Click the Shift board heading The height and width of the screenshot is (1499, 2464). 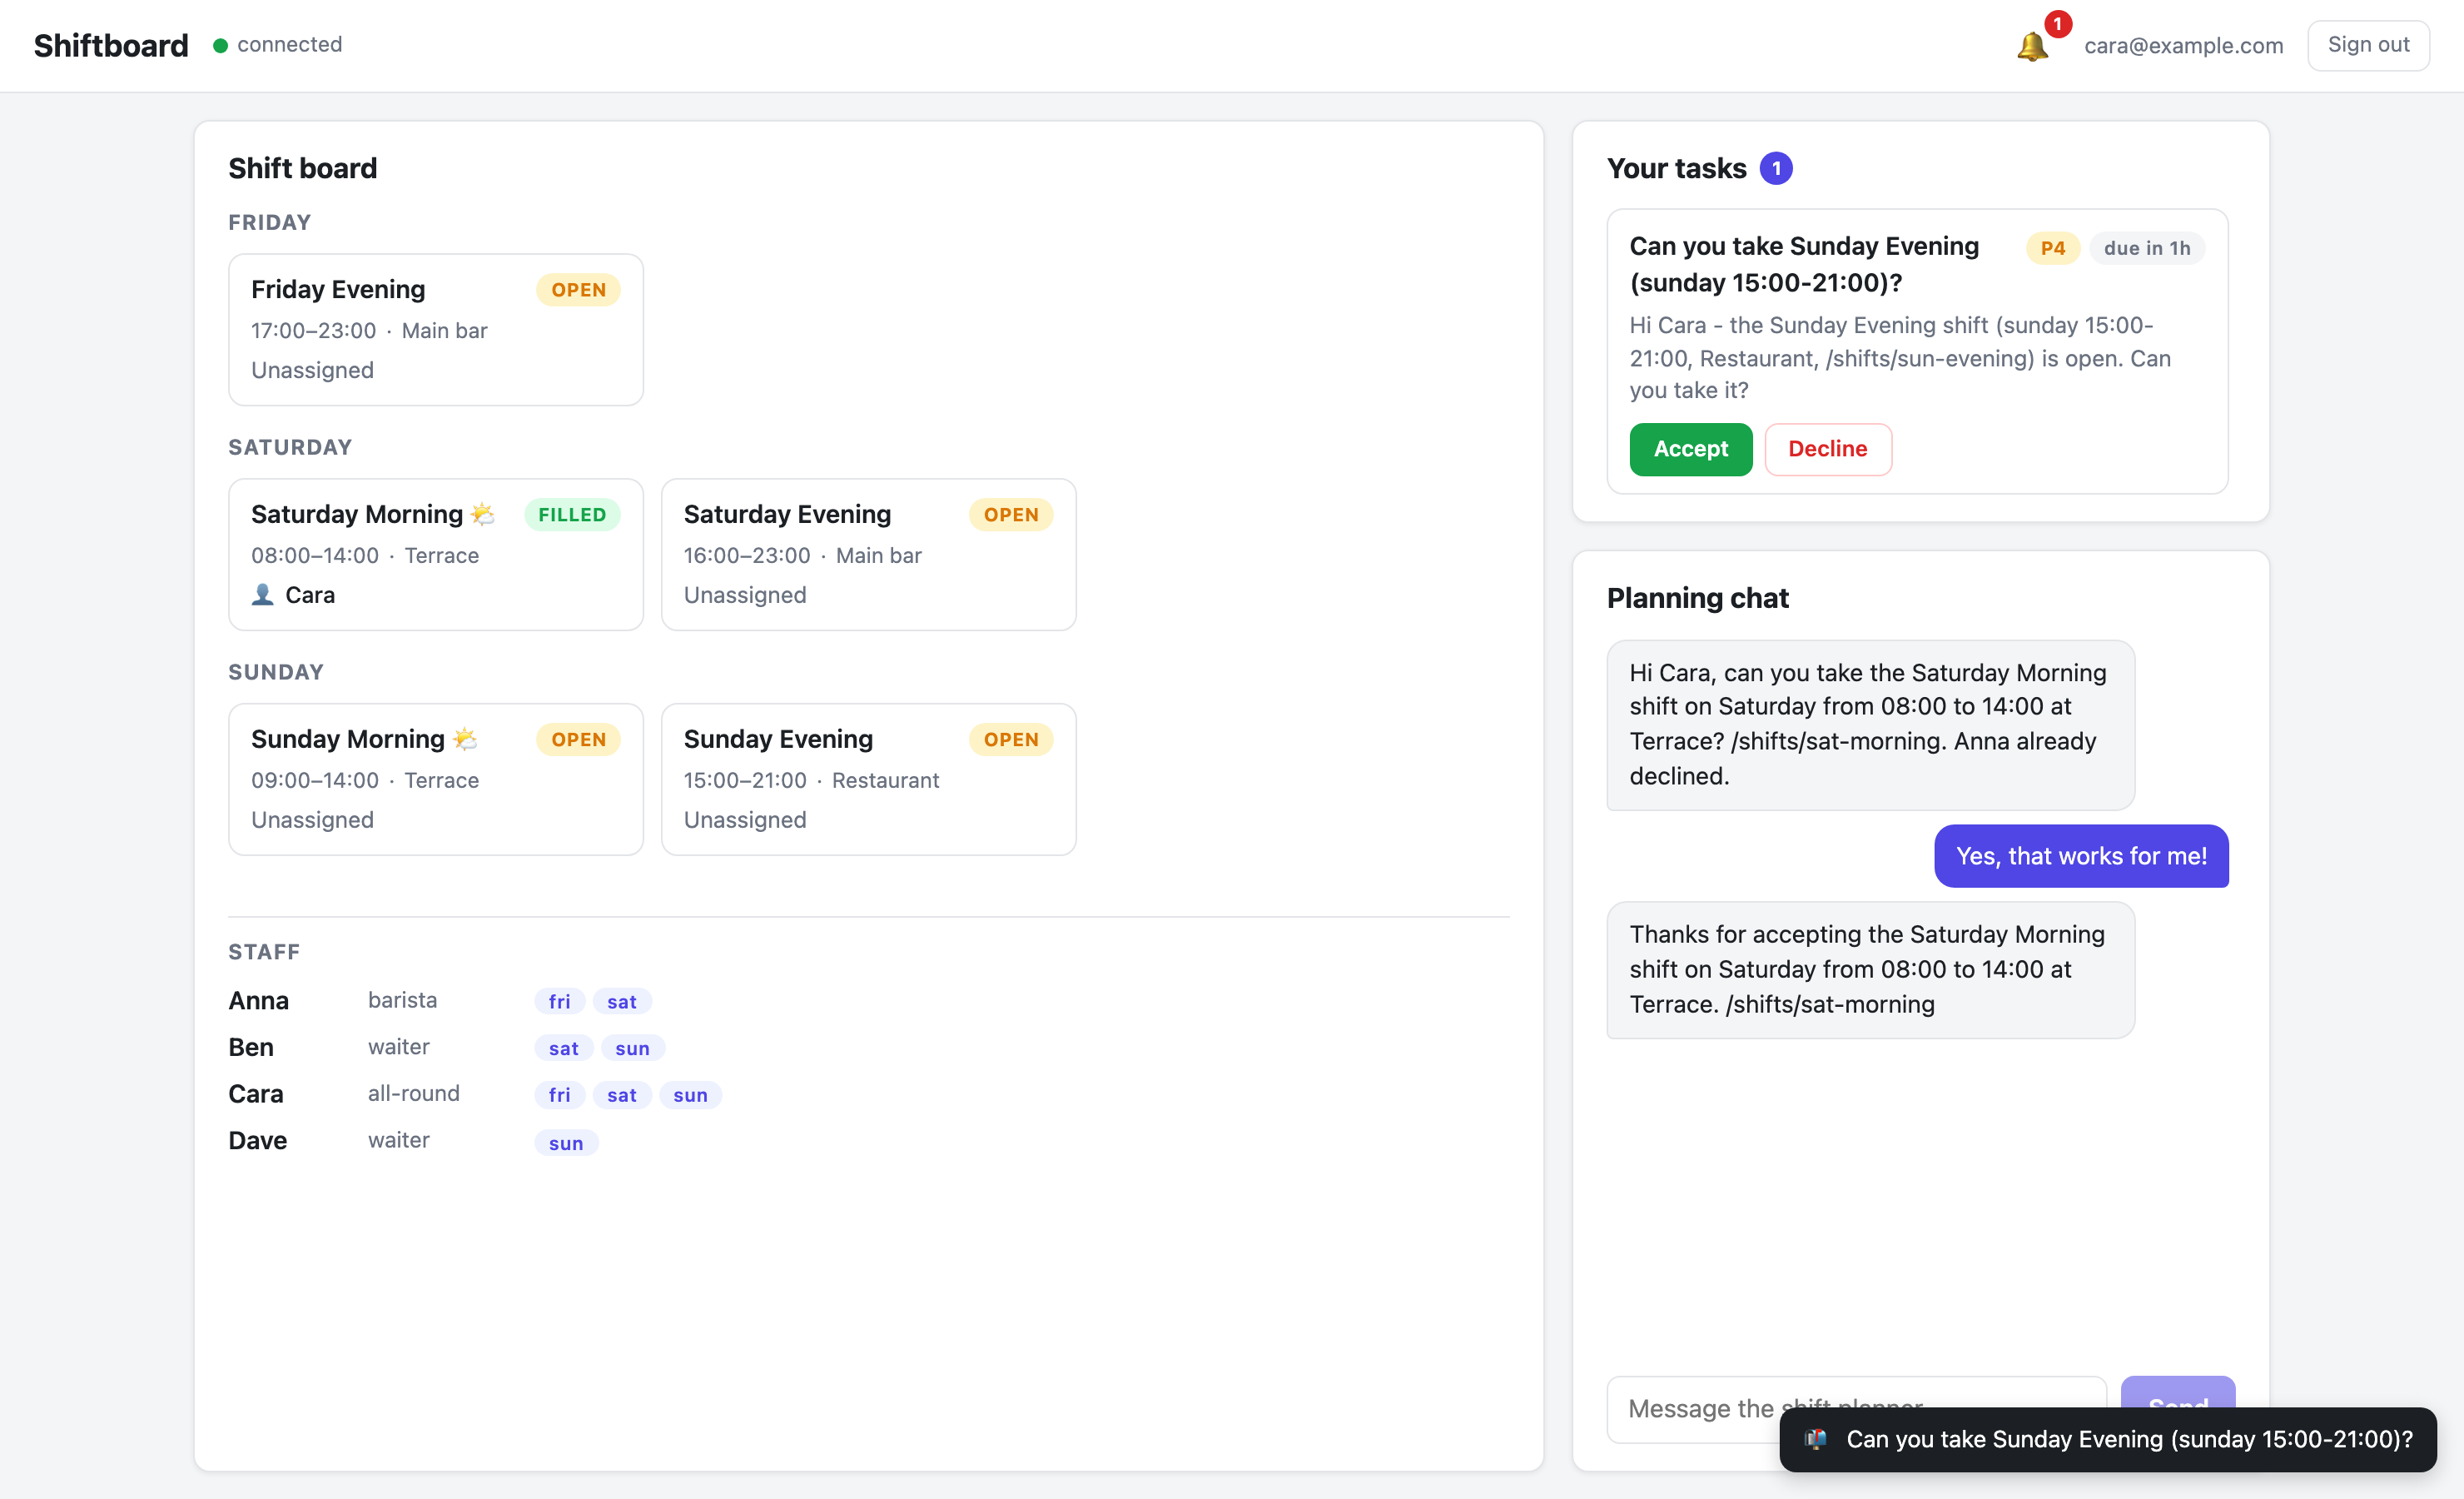(x=302, y=168)
